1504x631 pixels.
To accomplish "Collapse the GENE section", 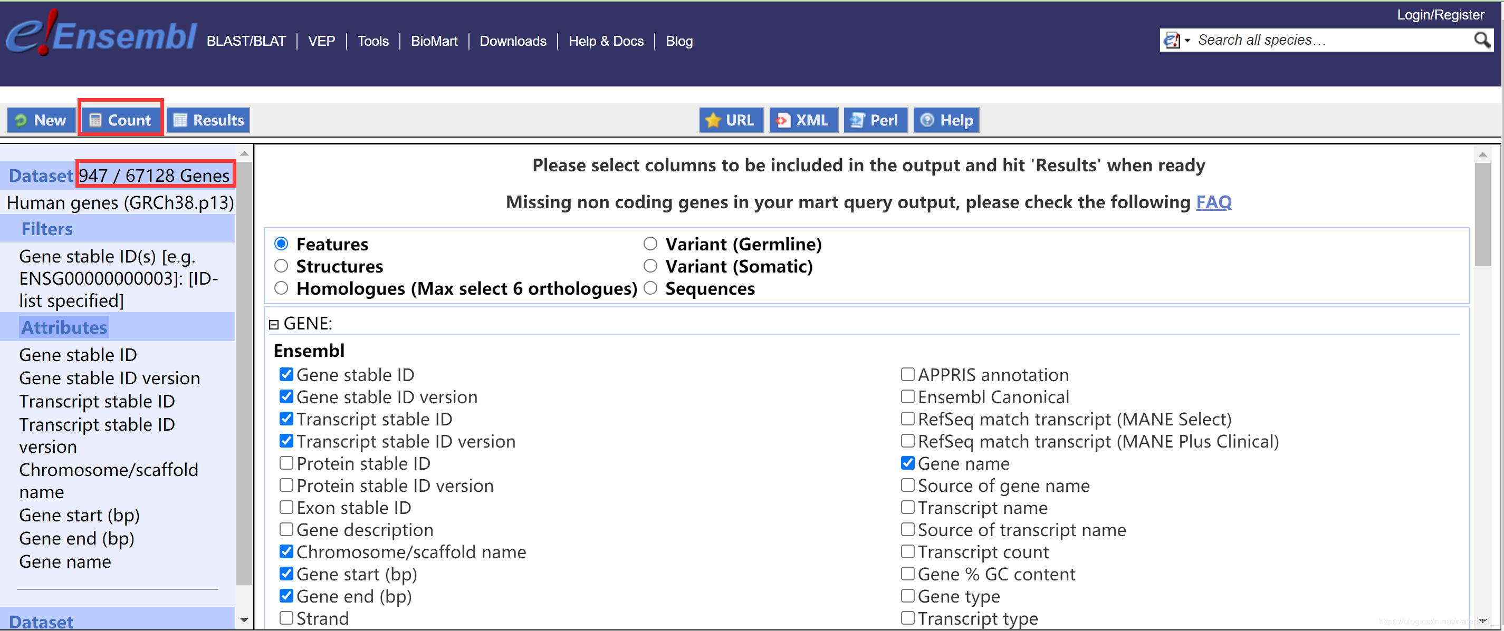I will point(273,324).
